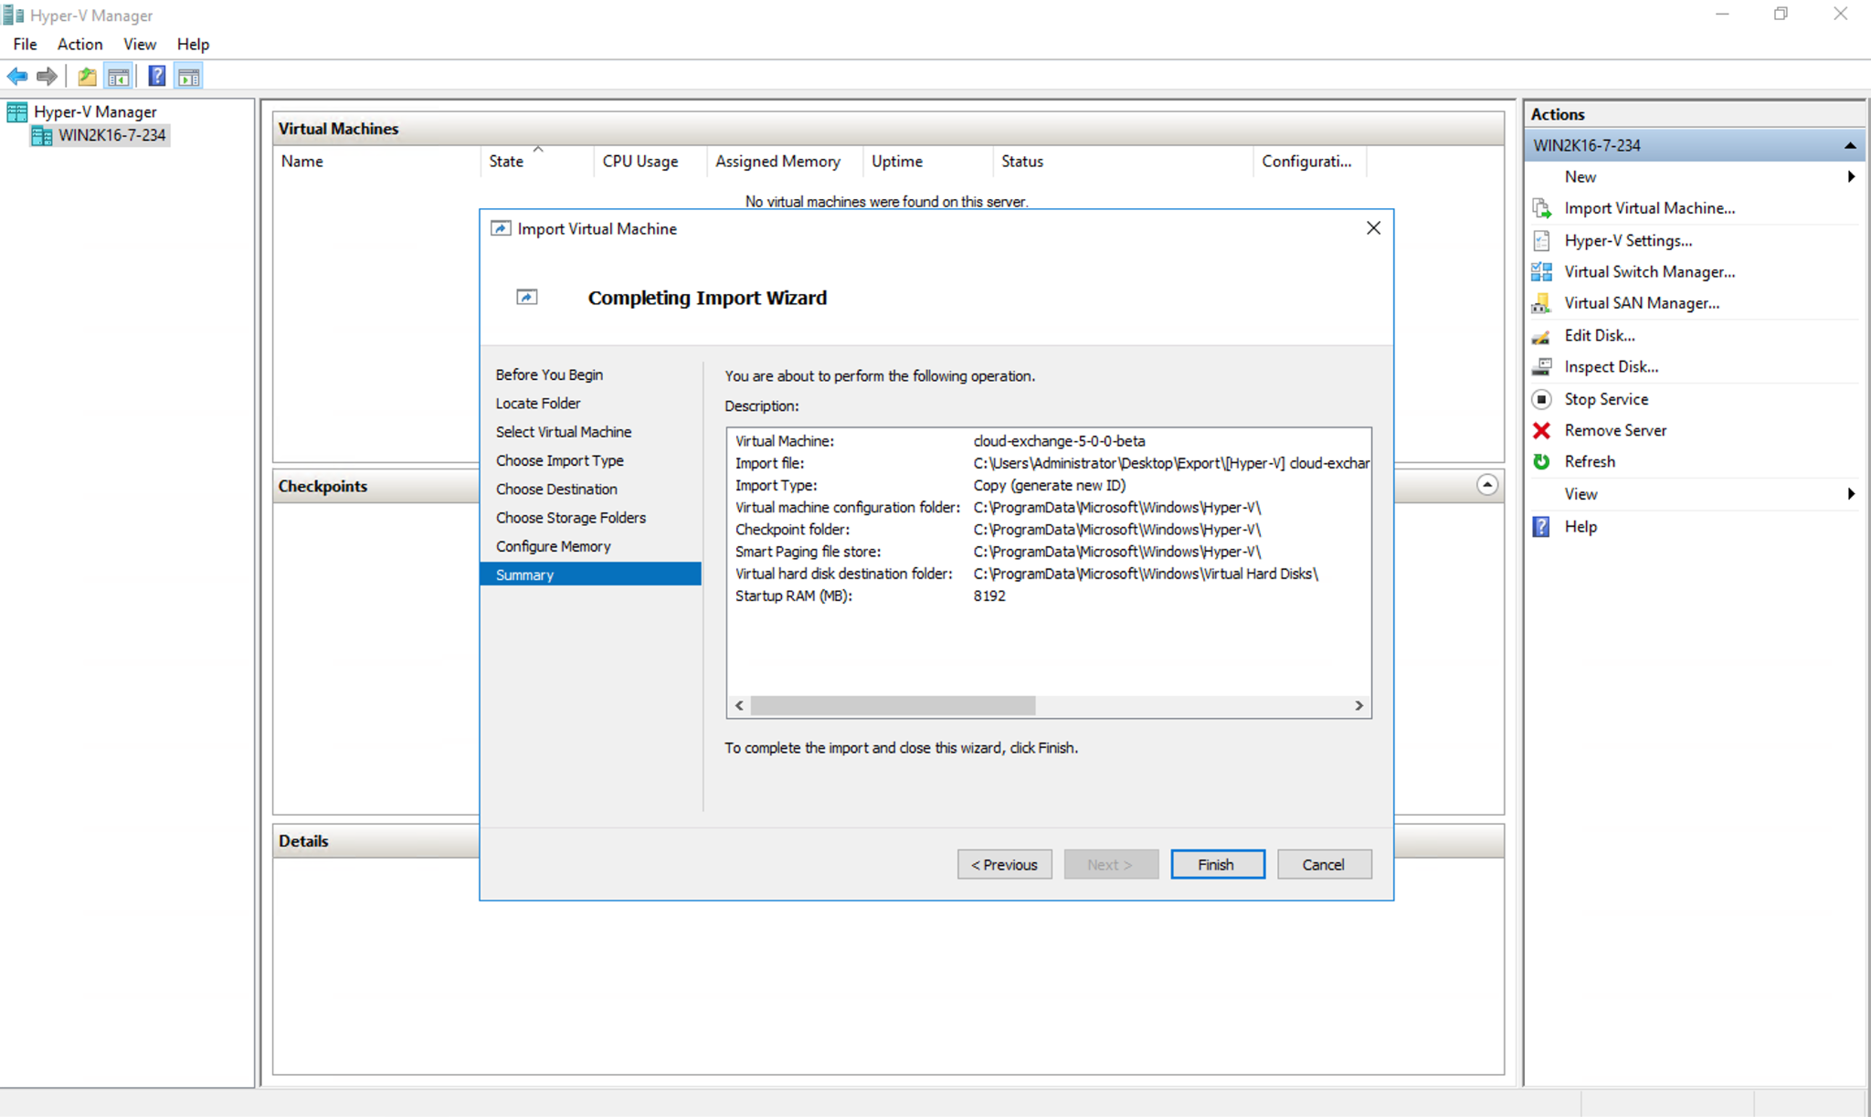
Task: Expand the View submenu arrow in Actions
Action: click(1851, 494)
